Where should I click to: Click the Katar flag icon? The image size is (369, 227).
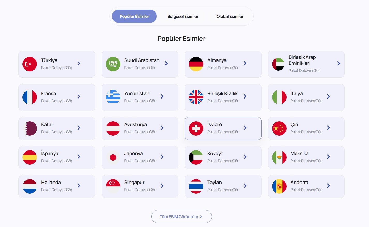coord(30,128)
